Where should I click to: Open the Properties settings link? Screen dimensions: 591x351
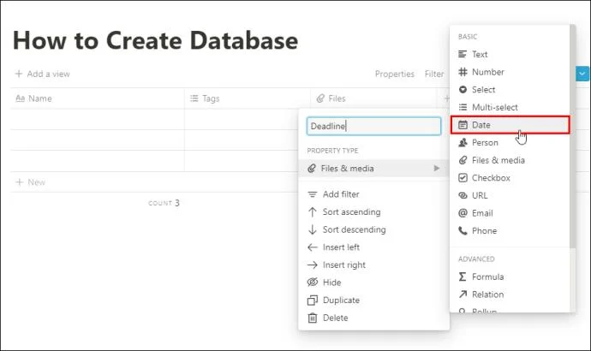[394, 74]
